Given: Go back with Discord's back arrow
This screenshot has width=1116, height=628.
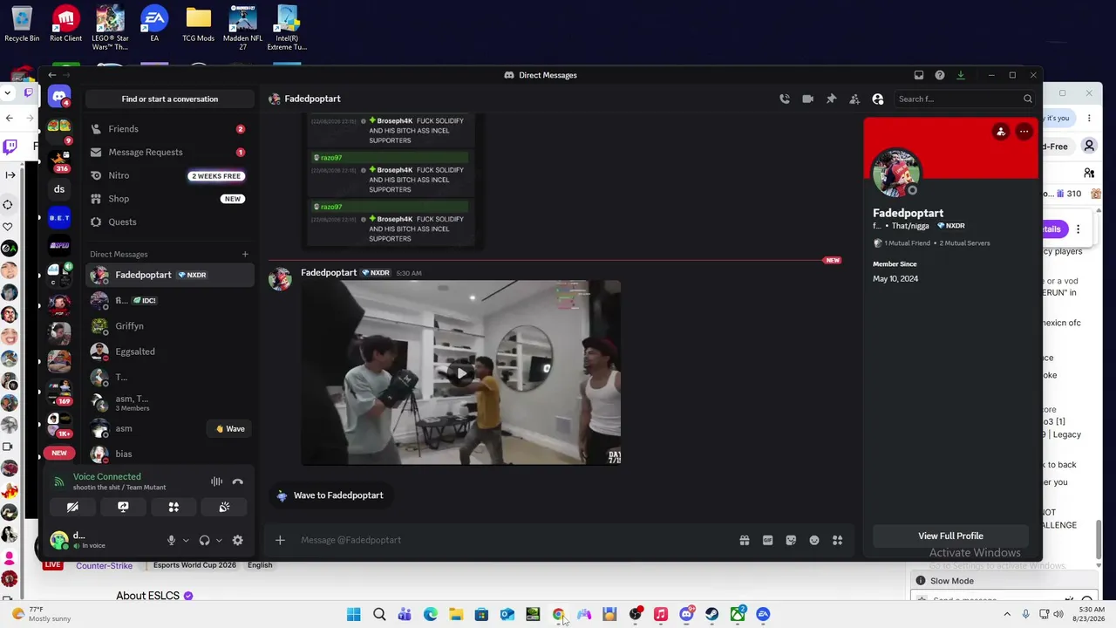Looking at the screenshot, I should (51, 75).
